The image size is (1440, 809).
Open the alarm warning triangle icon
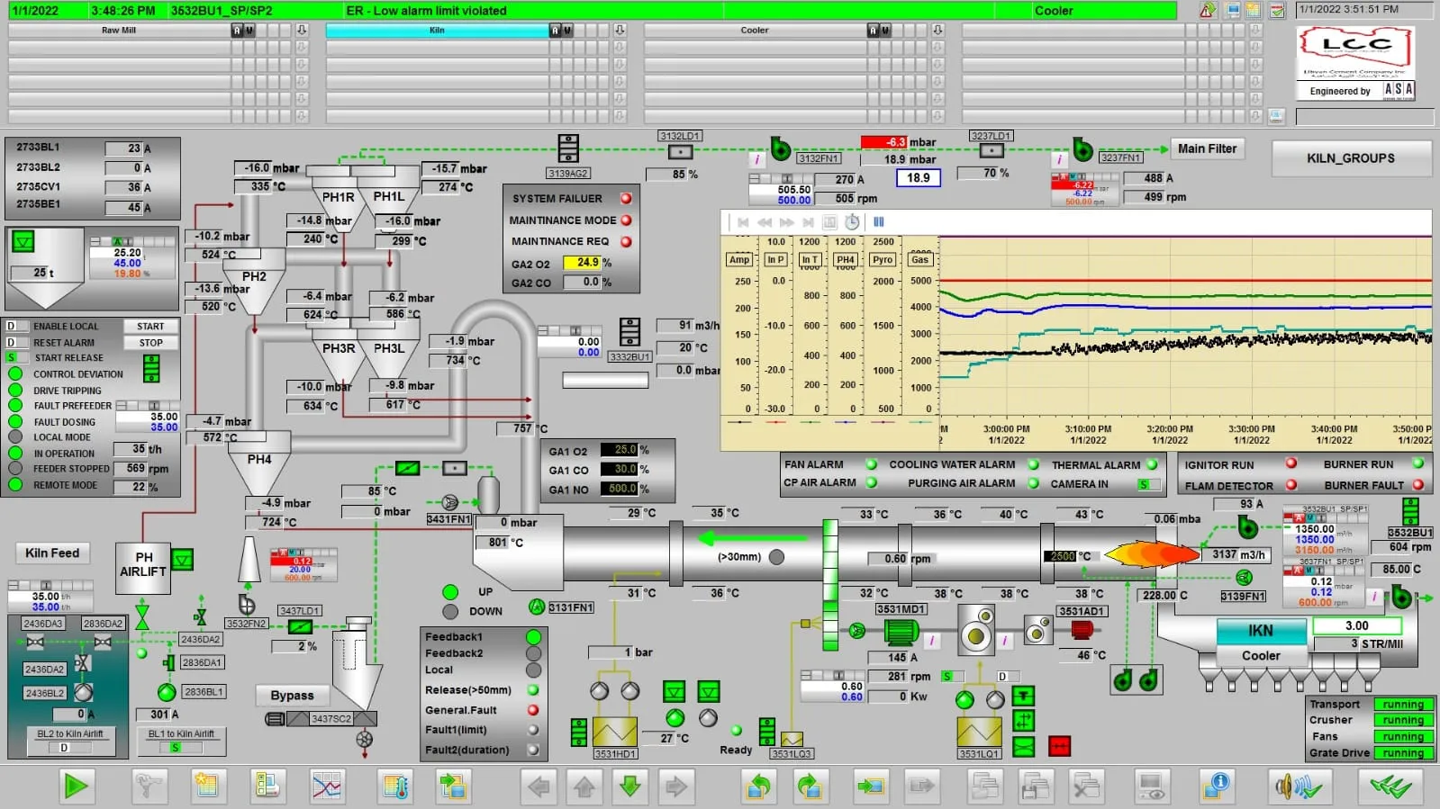point(1209,11)
